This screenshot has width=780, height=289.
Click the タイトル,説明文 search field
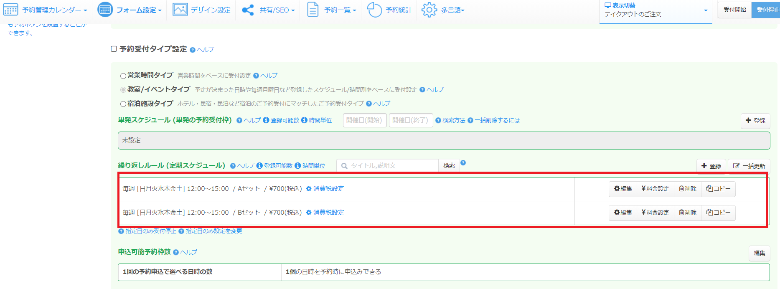(387, 166)
